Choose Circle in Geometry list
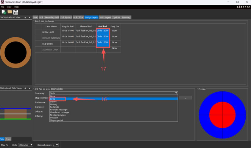The image size is (251, 148). tap(113, 99)
